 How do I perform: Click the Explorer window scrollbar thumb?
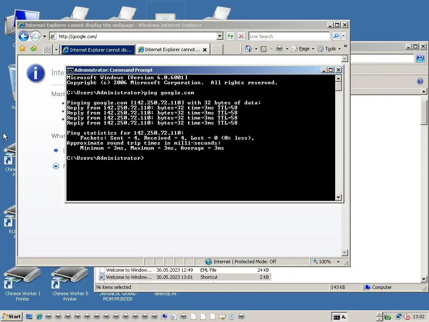pos(424,112)
